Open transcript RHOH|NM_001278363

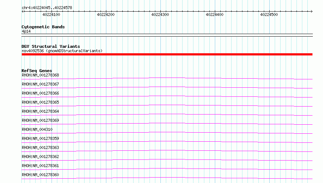pyautogui.click(x=40, y=147)
